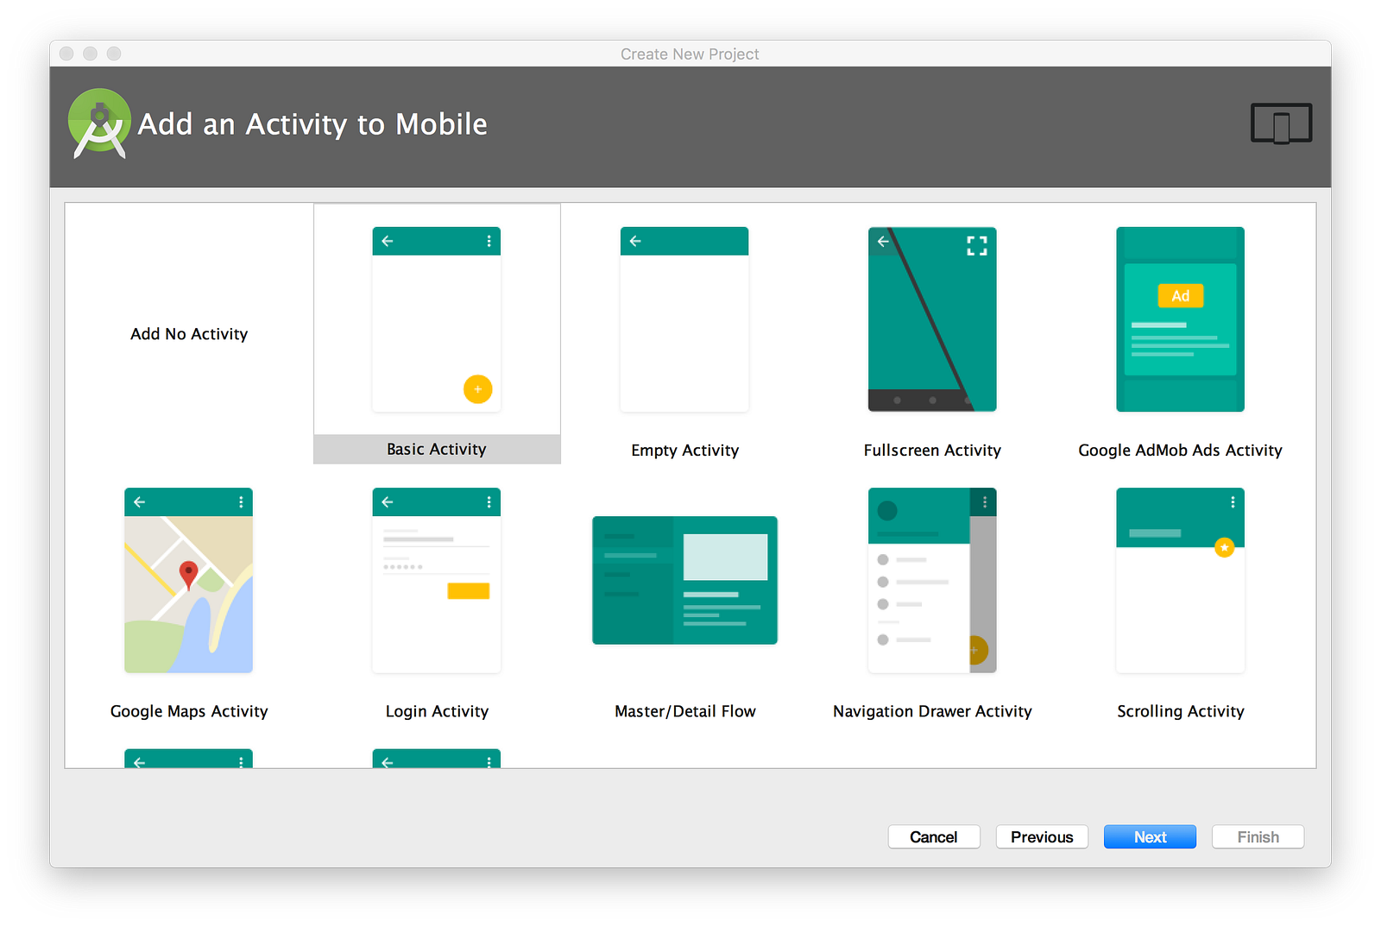Click the back arrow in Login Activity preview
1381x927 pixels.
[x=388, y=501]
